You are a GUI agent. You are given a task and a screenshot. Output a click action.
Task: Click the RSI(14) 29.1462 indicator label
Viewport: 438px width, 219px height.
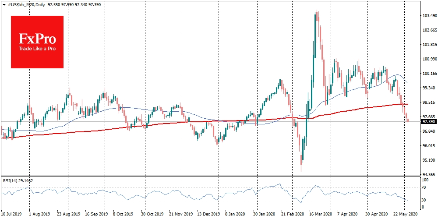point(18,181)
